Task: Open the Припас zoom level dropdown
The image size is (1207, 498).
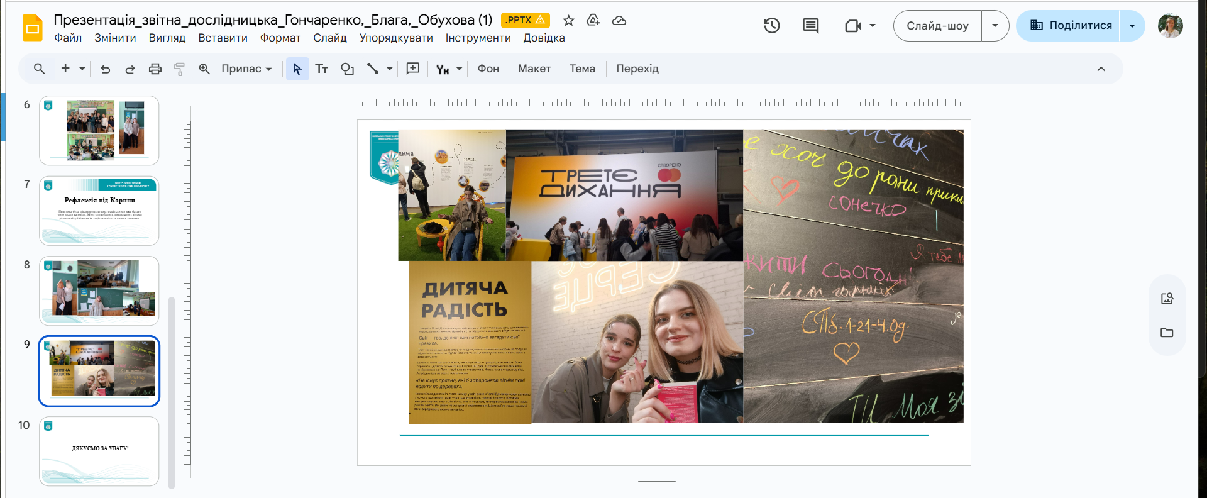Action: pos(246,69)
